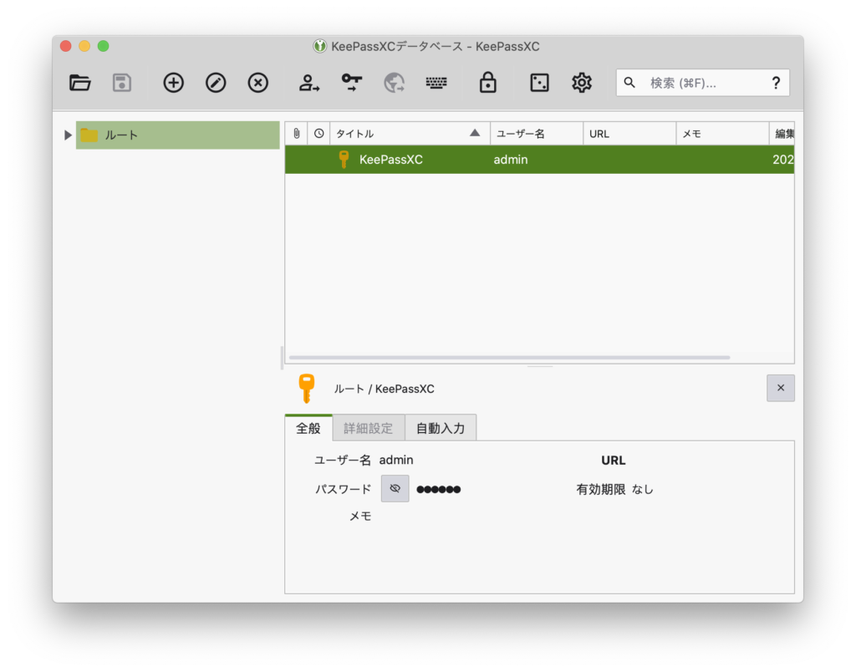Open the password generator dice icon
The height and width of the screenshot is (672, 856).
pyautogui.click(x=539, y=83)
